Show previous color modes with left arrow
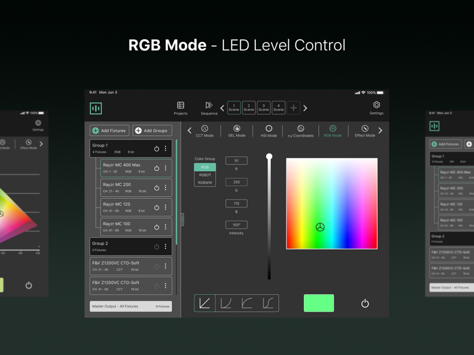The width and height of the screenshot is (474, 355). pos(189,131)
